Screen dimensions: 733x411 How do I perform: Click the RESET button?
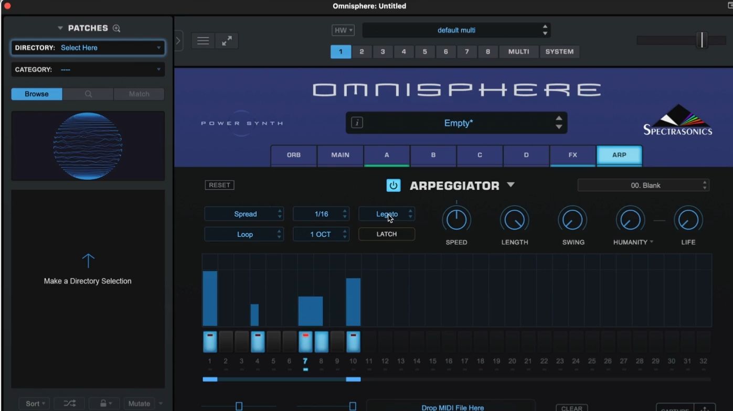tap(219, 185)
